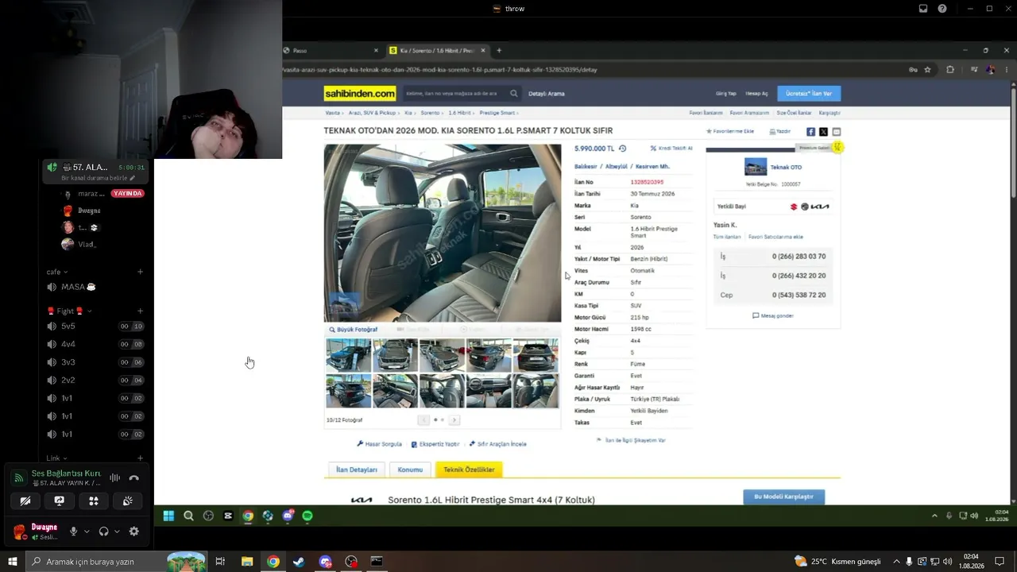Click the sahibinden search input field
This screenshot has height=572, width=1017.
[455, 94]
